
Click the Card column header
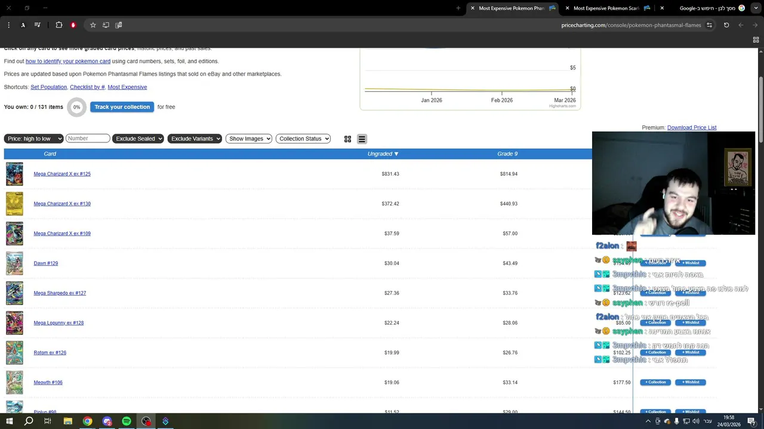(50, 154)
